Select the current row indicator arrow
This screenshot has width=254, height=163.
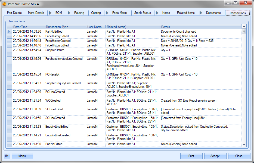9,32
